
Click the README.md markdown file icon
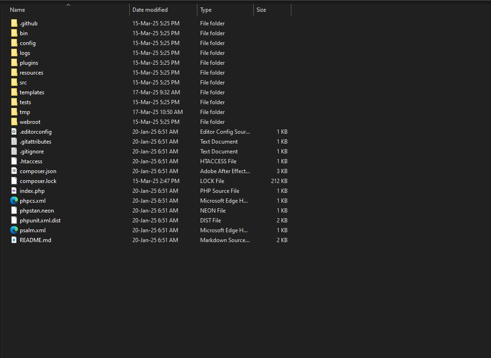click(14, 240)
